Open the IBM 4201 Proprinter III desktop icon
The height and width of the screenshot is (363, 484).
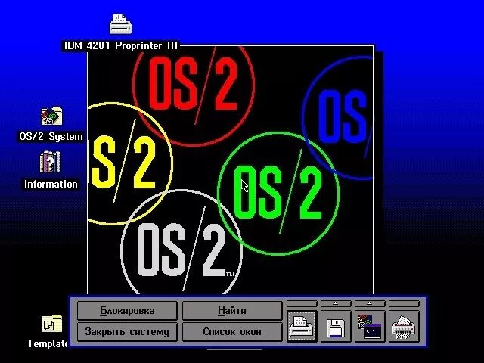(x=121, y=23)
